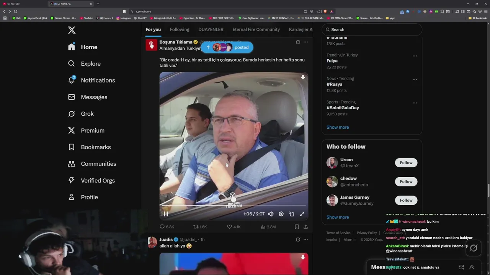Image resolution: width=490 pixels, height=275 pixels.
Task: Expand the More footer menu
Action: [x=350, y=240]
